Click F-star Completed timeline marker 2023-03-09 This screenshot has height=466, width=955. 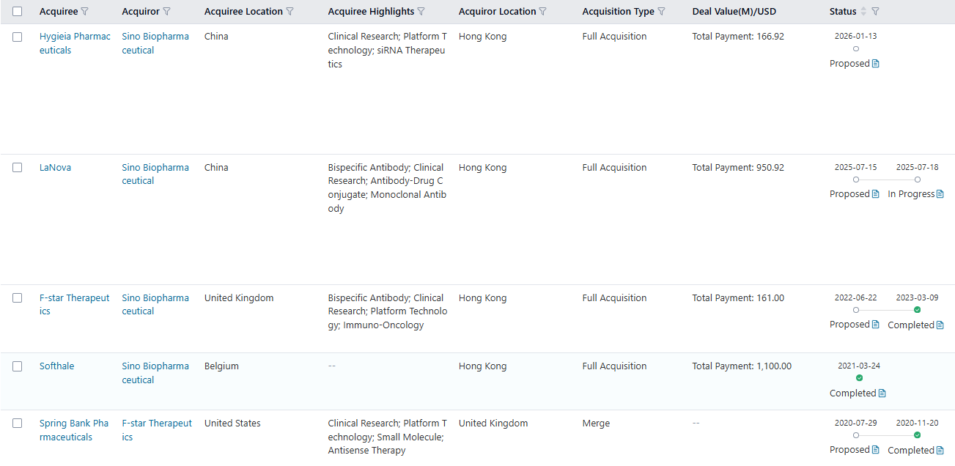point(917,310)
